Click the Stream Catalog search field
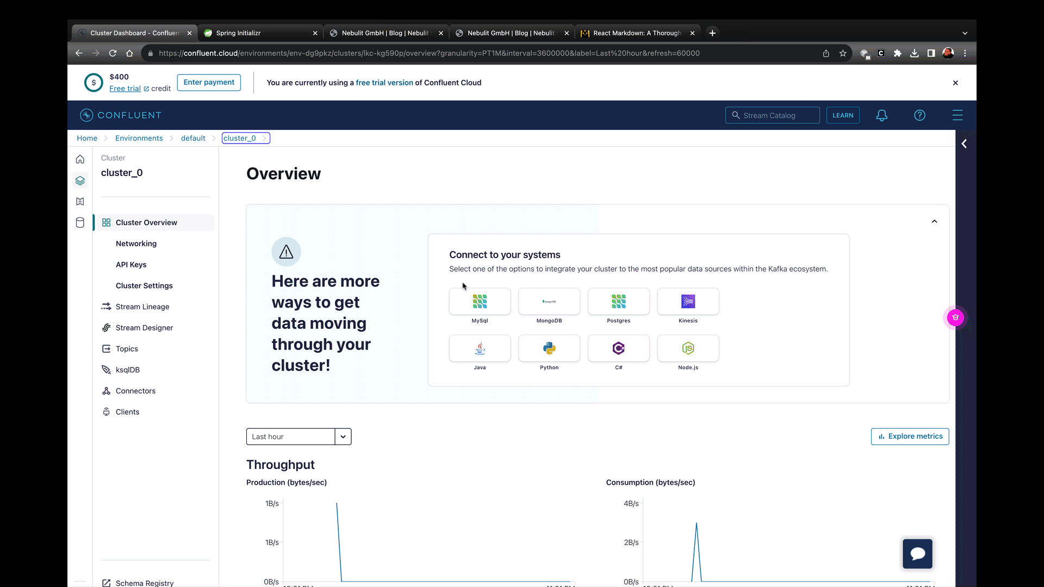1044x587 pixels. pyautogui.click(x=773, y=115)
